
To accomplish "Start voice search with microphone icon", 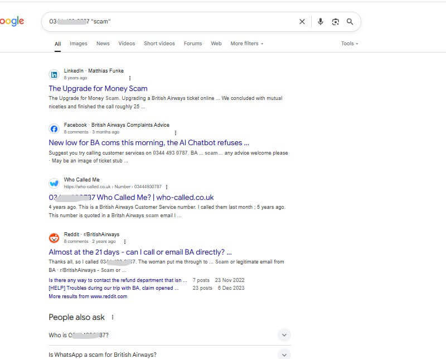I will tap(320, 22).
